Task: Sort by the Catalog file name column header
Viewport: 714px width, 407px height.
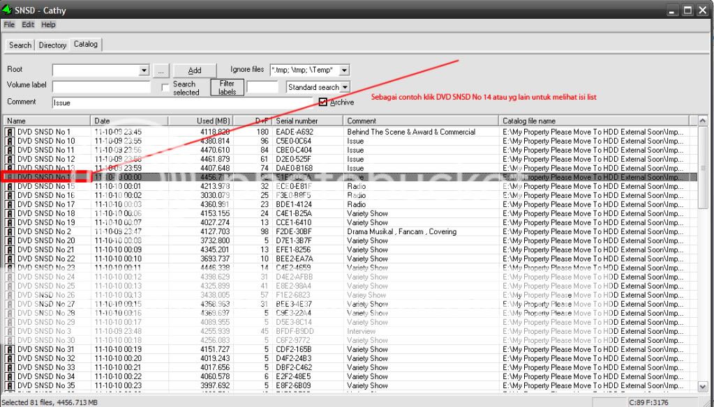Action: pos(594,121)
